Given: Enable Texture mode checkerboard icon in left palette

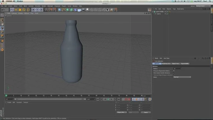Looking at the screenshot, I should [x=2, y=24].
